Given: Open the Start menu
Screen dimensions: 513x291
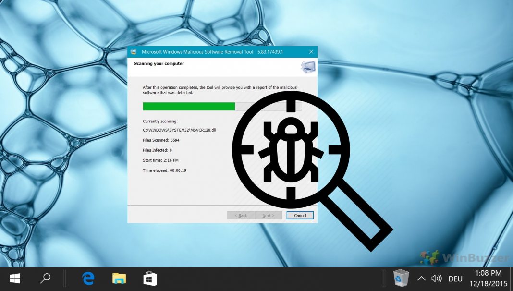Looking at the screenshot, I should pyautogui.click(x=14, y=279).
